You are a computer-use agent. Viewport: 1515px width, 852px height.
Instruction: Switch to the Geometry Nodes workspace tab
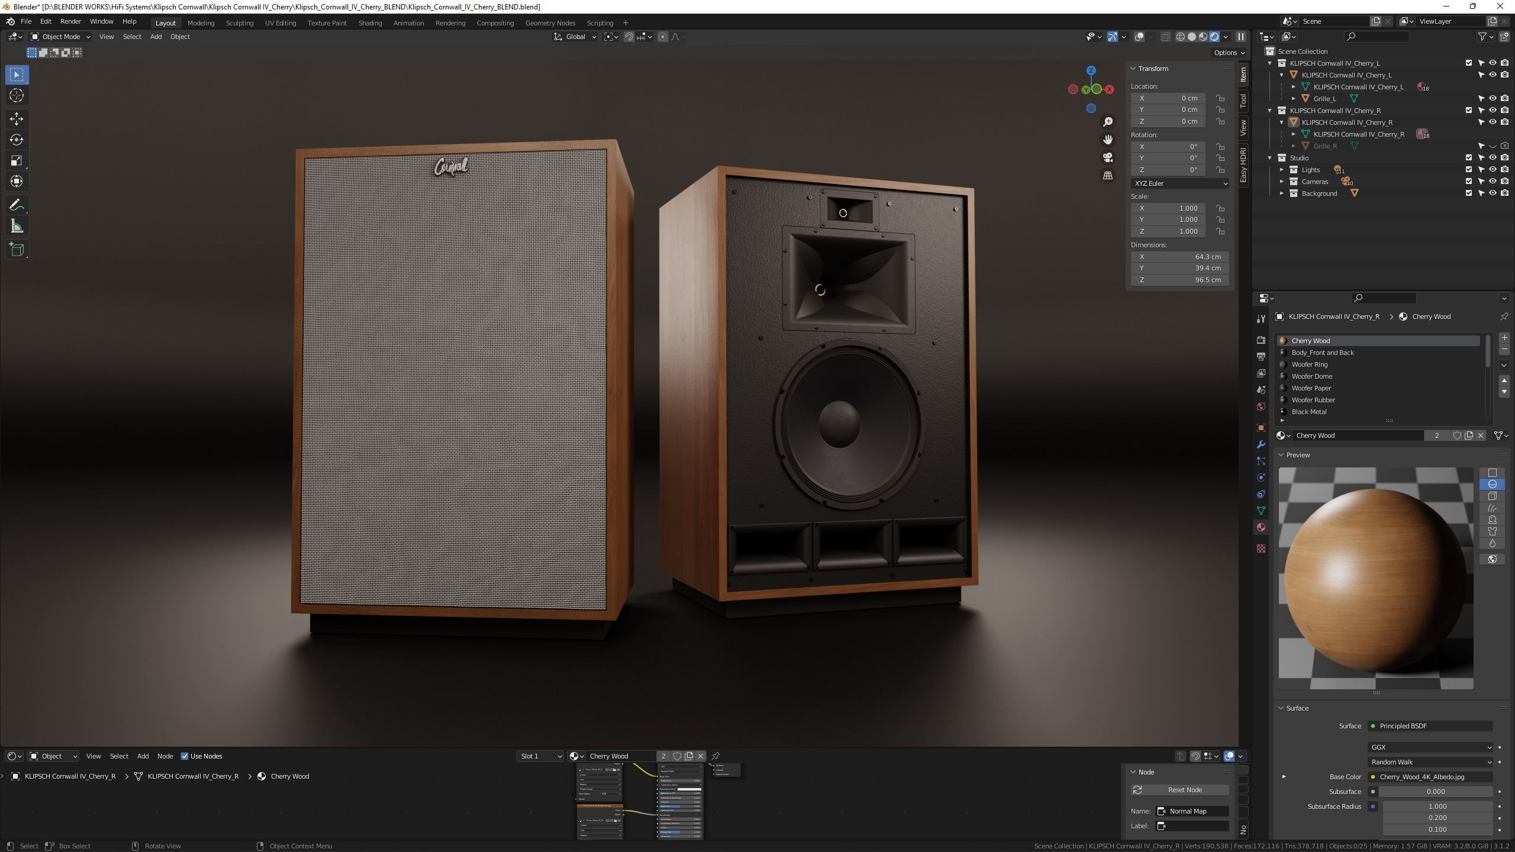(550, 23)
